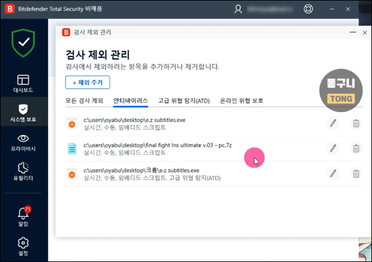This screenshot has width=372, height=262.
Task: Switch to 모든 검사 제외 tab
Action: pos(84,100)
